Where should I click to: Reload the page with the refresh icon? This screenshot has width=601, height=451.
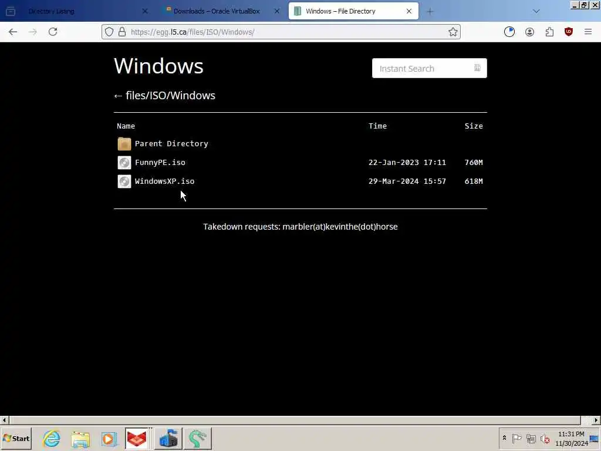click(x=53, y=32)
